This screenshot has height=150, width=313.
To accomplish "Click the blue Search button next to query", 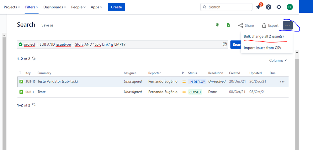I will coord(236,45).
